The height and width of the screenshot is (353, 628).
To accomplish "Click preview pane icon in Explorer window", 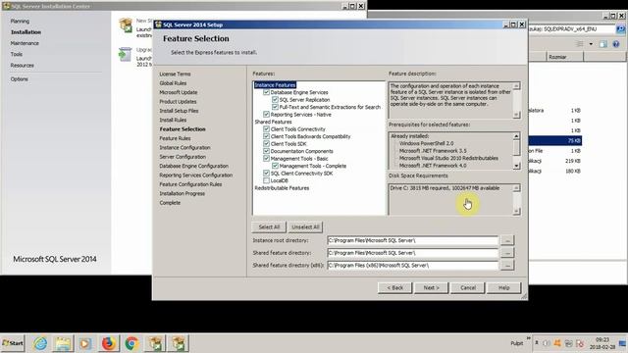I will tap(603, 44).
